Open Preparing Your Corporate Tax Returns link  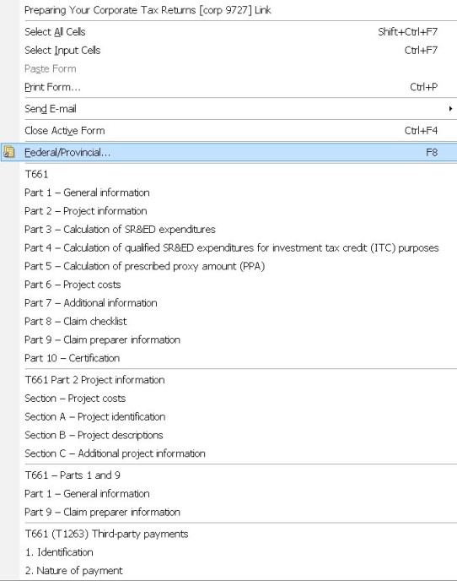click(228, 10)
